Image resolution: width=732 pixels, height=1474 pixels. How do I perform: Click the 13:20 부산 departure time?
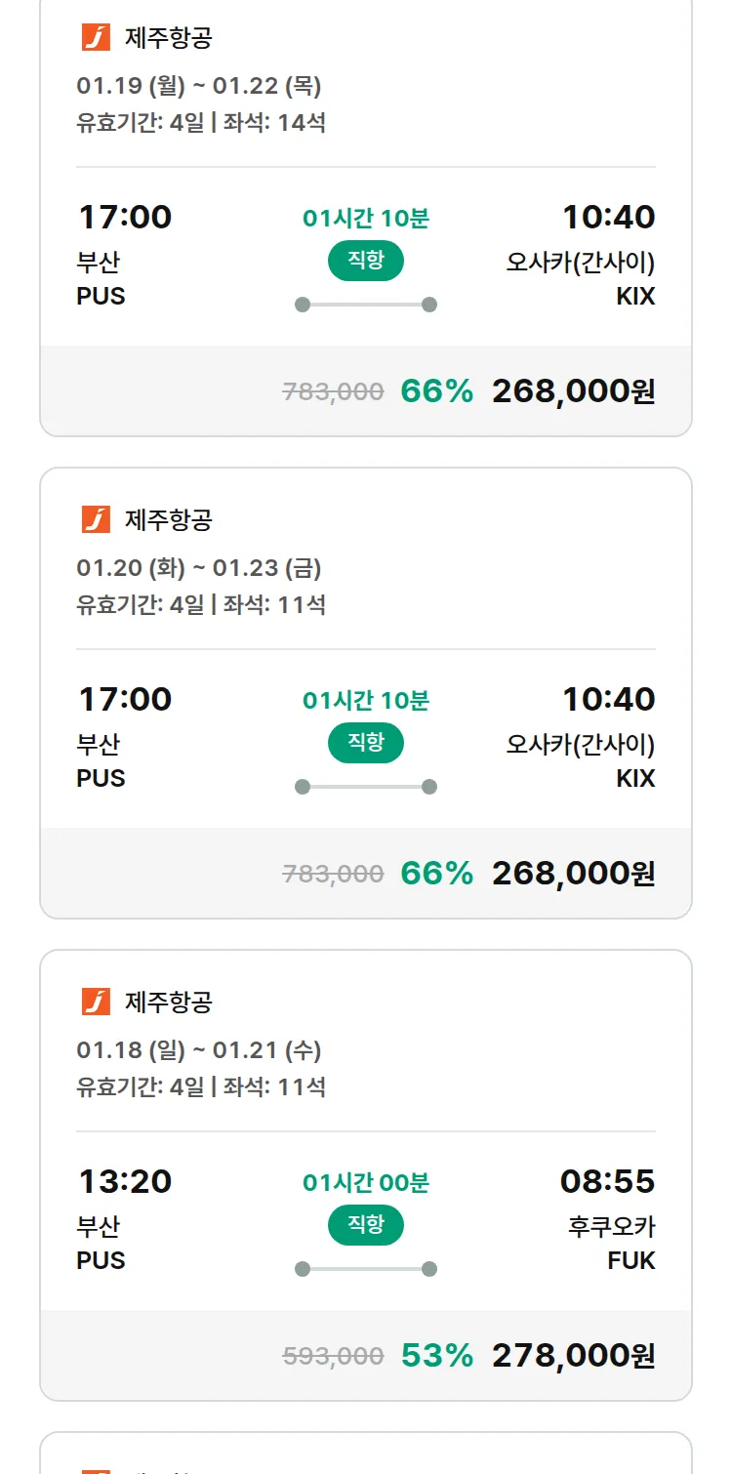point(125,1182)
